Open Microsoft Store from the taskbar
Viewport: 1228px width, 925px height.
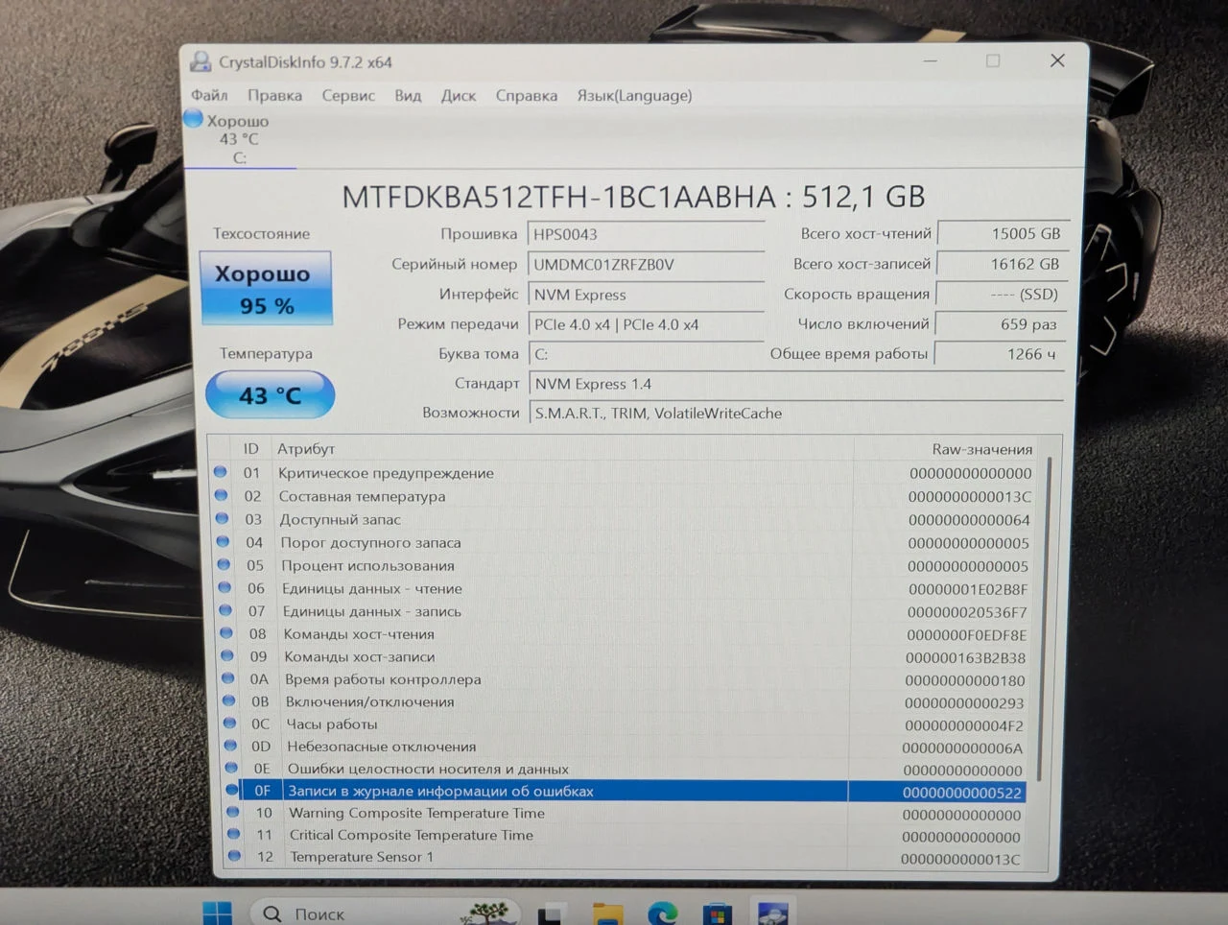717,913
